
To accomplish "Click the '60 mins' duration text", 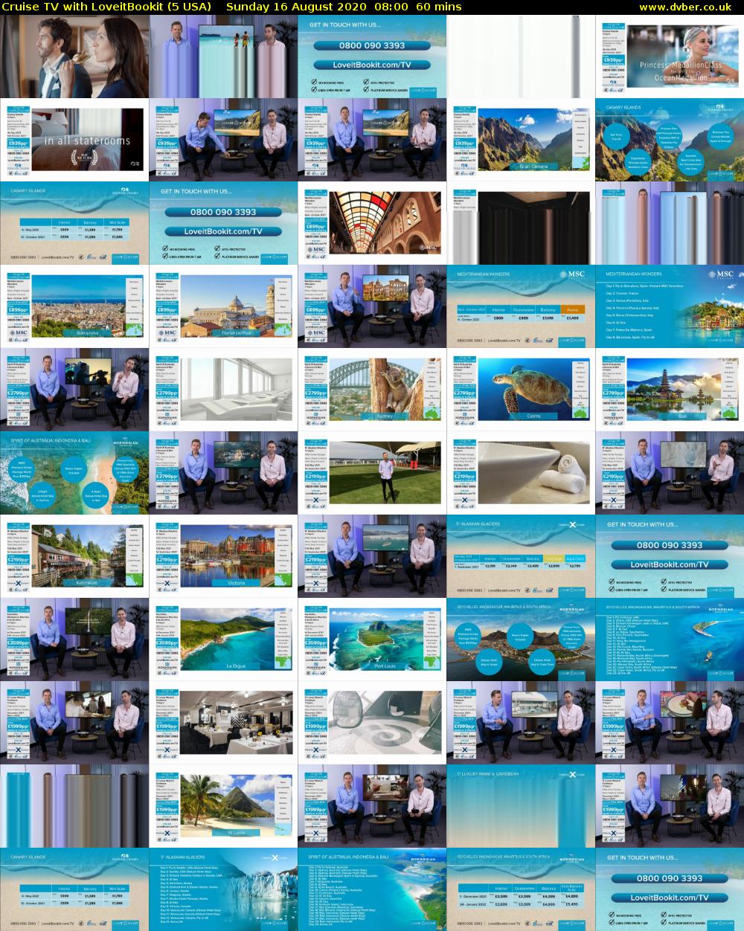I will tap(440, 7).
